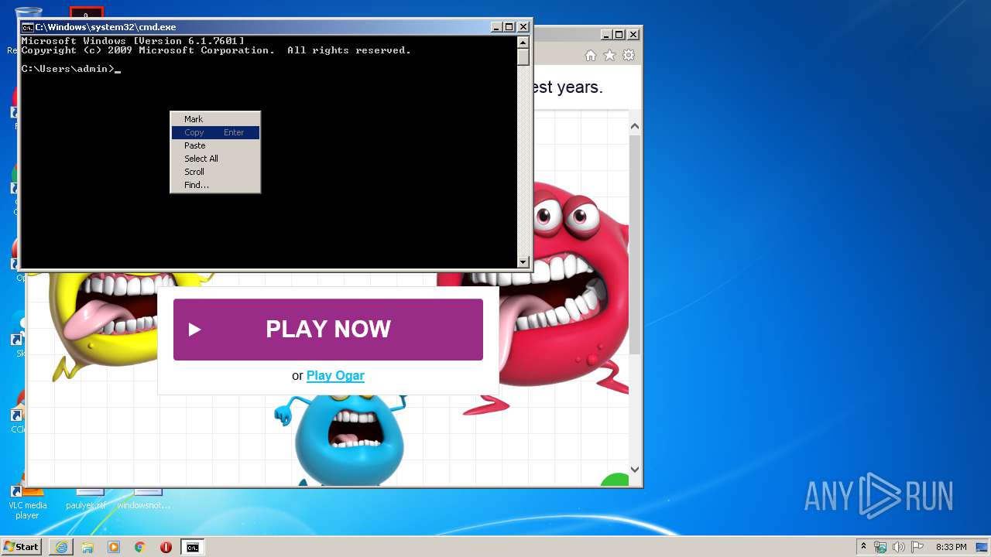The width and height of the screenshot is (991, 557).
Task: Open Find... from the context menu
Action: coord(215,185)
